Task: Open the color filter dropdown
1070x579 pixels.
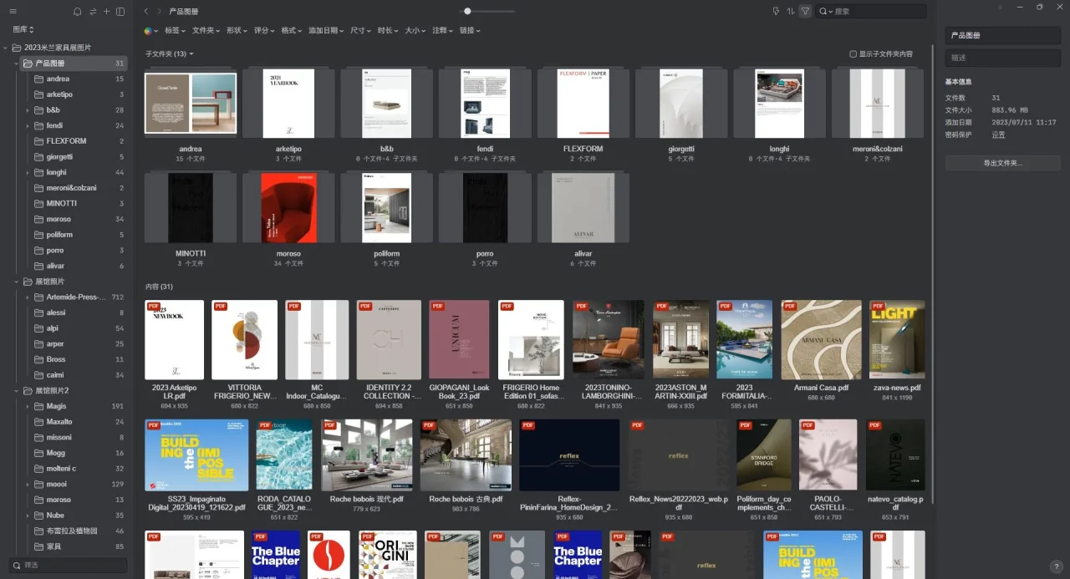Action: [x=150, y=31]
